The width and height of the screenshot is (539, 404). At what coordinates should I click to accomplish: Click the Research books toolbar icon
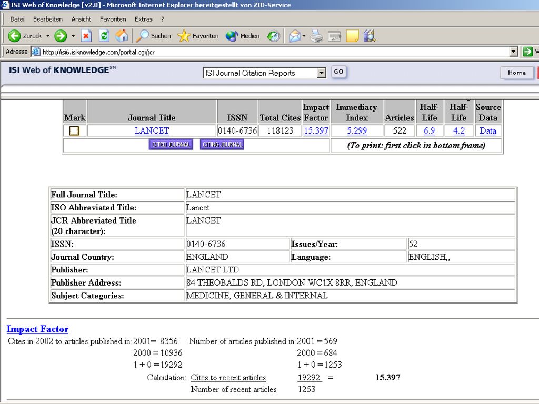tap(370, 36)
